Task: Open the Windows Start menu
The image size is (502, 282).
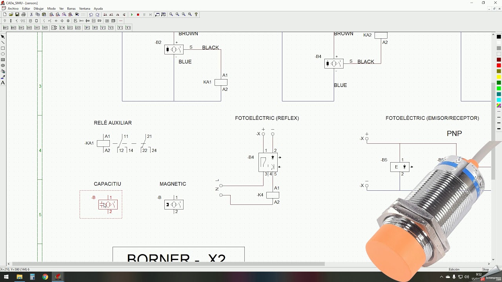Action: pyautogui.click(x=6, y=277)
